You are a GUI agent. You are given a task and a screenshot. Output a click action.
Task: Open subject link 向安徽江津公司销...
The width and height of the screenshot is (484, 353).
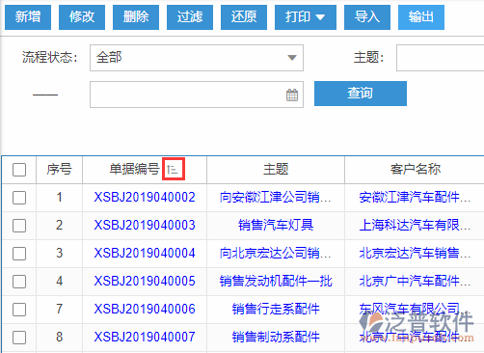pos(276,197)
